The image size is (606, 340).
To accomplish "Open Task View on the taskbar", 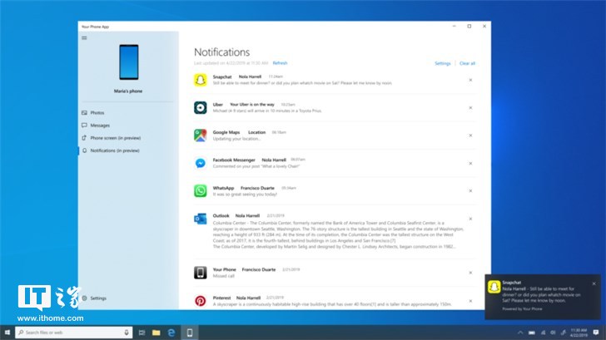I will [142, 333].
